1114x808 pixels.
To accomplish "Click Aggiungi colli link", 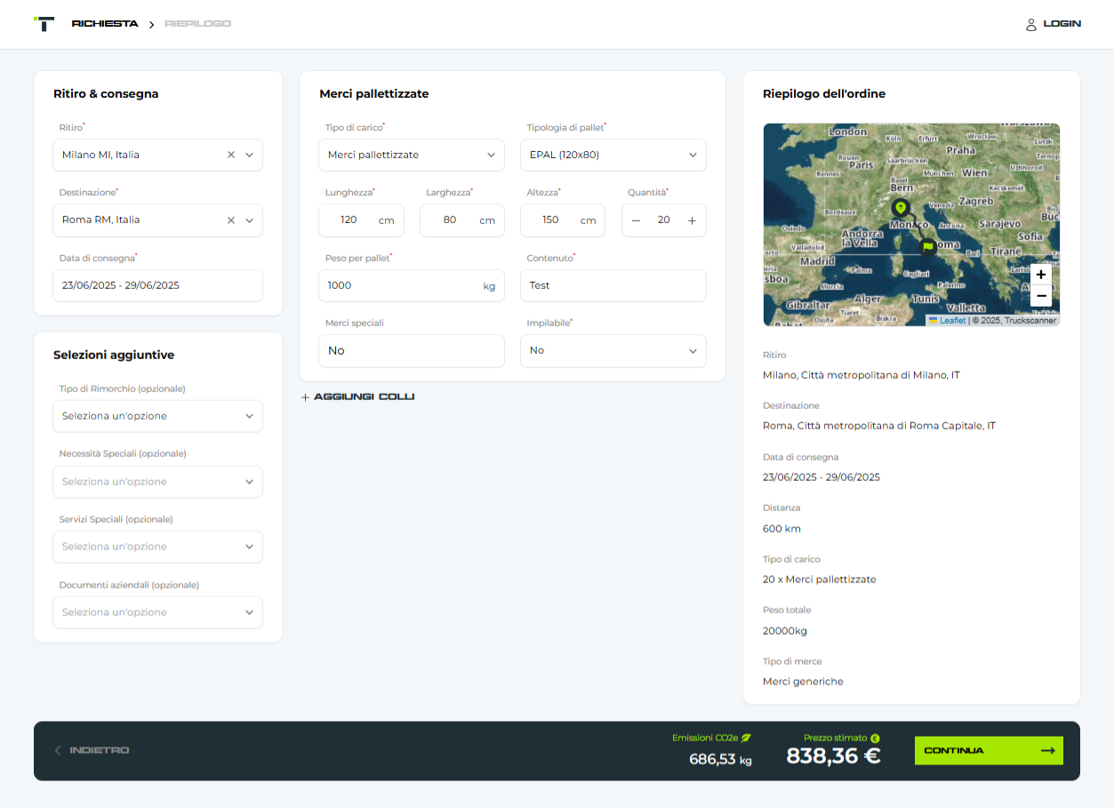I will click(x=357, y=397).
